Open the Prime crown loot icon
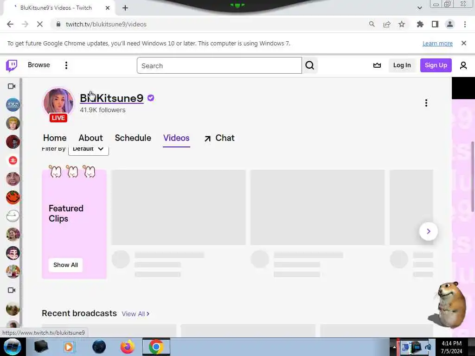Viewport: 475px width, 356px height. coord(377,65)
